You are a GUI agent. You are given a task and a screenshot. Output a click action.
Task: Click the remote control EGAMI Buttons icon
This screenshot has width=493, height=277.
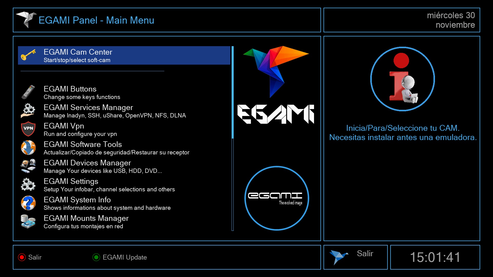(28, 92)
